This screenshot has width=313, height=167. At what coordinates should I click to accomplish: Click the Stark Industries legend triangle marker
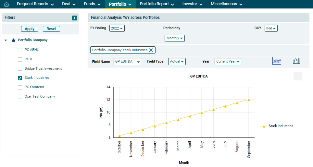[x=264, y=126]
